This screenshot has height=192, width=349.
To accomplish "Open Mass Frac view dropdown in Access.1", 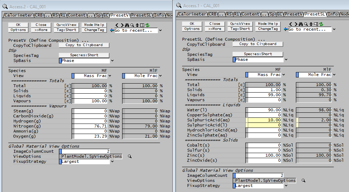I will click(x=284, y=75).
